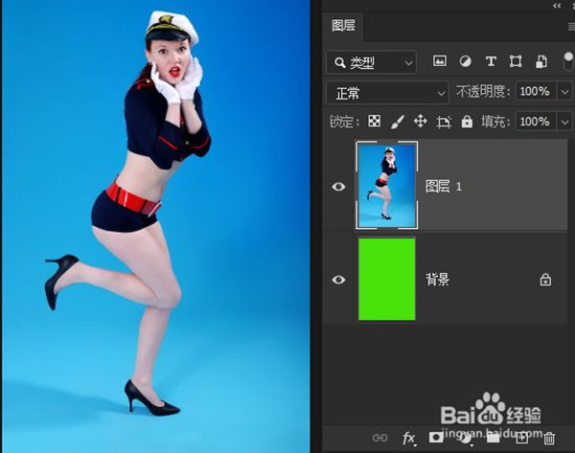Filter layers by adjustment layer icon
This screenshot has height=453, width=575.
pos(465,61)
